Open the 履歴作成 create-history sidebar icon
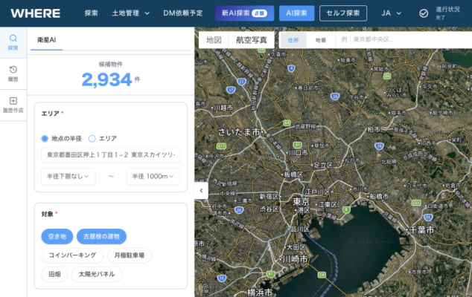The image size is (472, 297). click(x=13, y=105)
